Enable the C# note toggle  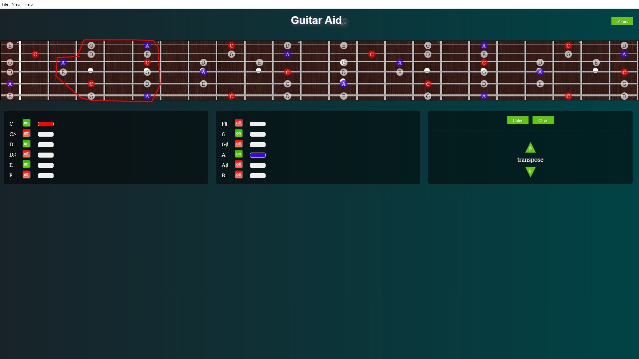pyautogui.click(x=26, y=133)
